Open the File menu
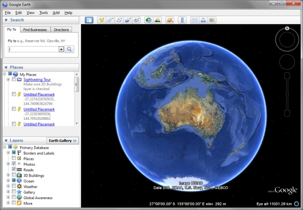This screenshot has width=303, height=210. point(8,13)
